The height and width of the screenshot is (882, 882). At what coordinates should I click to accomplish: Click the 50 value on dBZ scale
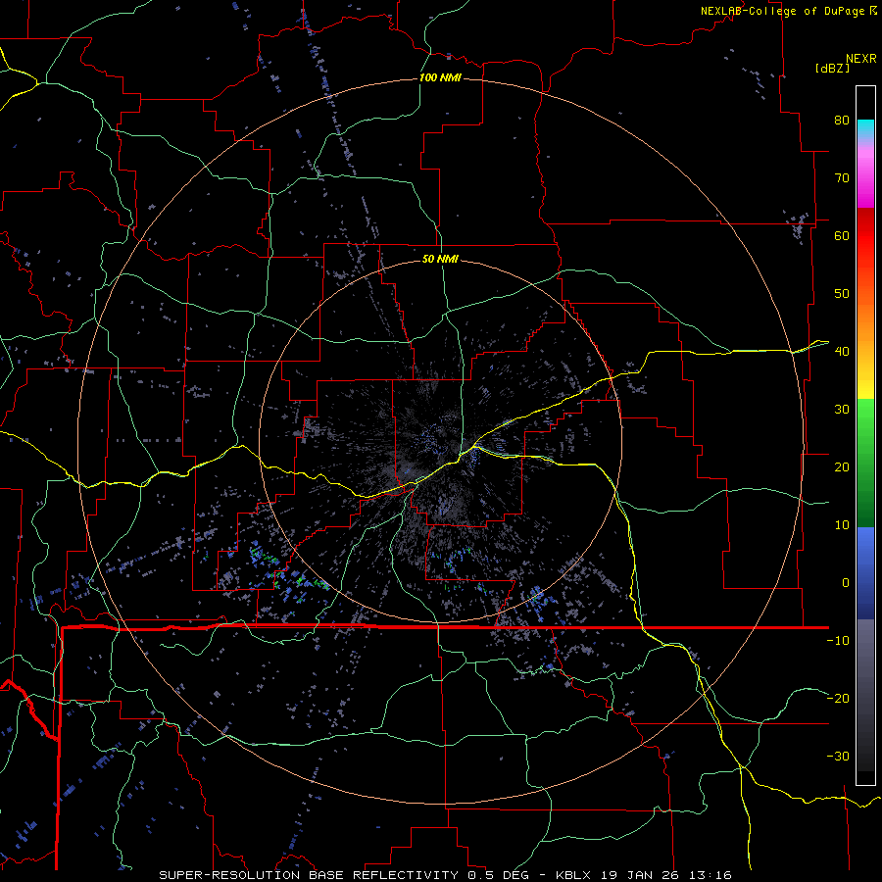tap(842, 294)
